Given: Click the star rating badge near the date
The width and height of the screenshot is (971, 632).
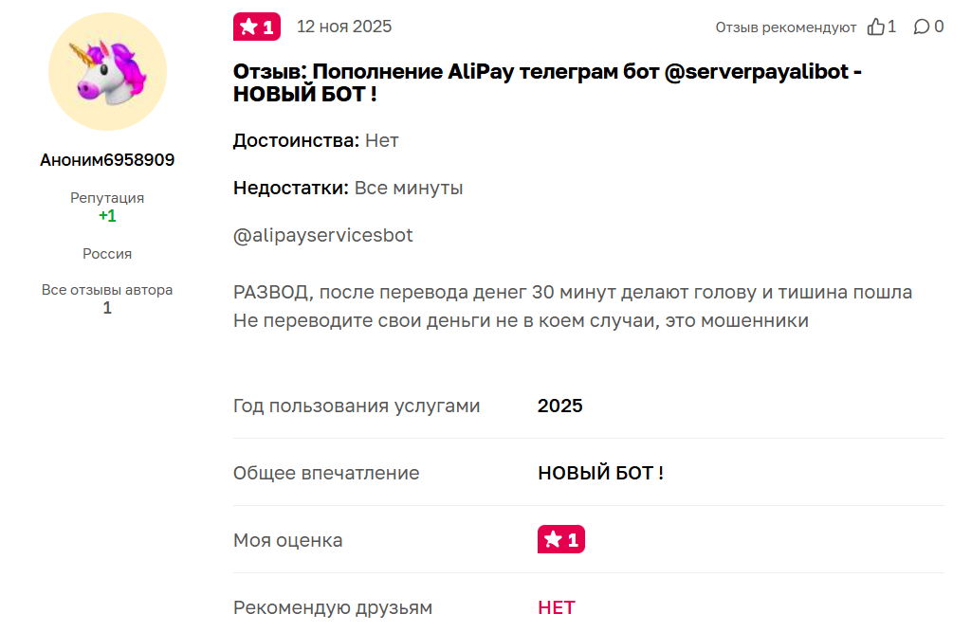Looking at the screenshot, I should click(256, 27).
